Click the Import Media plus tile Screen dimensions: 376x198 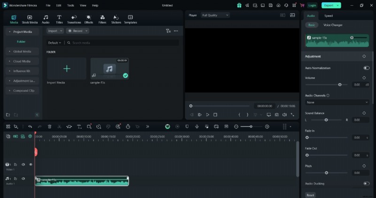click(67, 69)
